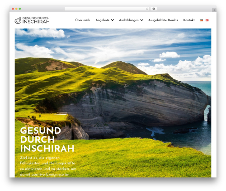Click the hero heading Gesund durch Inschirah
This screenshot has height=191, width=226.
47,140
